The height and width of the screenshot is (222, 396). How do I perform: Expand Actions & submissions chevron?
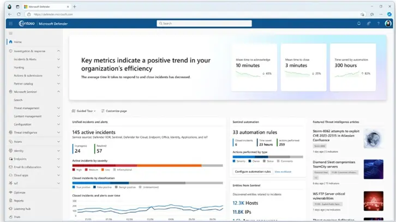(58, 75)
